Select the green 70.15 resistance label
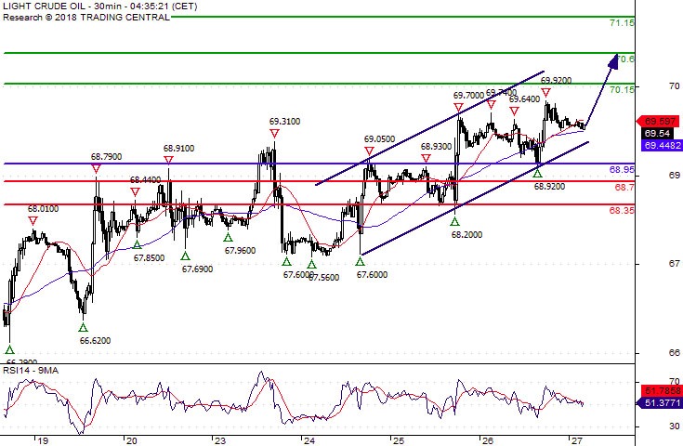Image resolution: width=683 pixels, height=446 pixels. (622, 89)
